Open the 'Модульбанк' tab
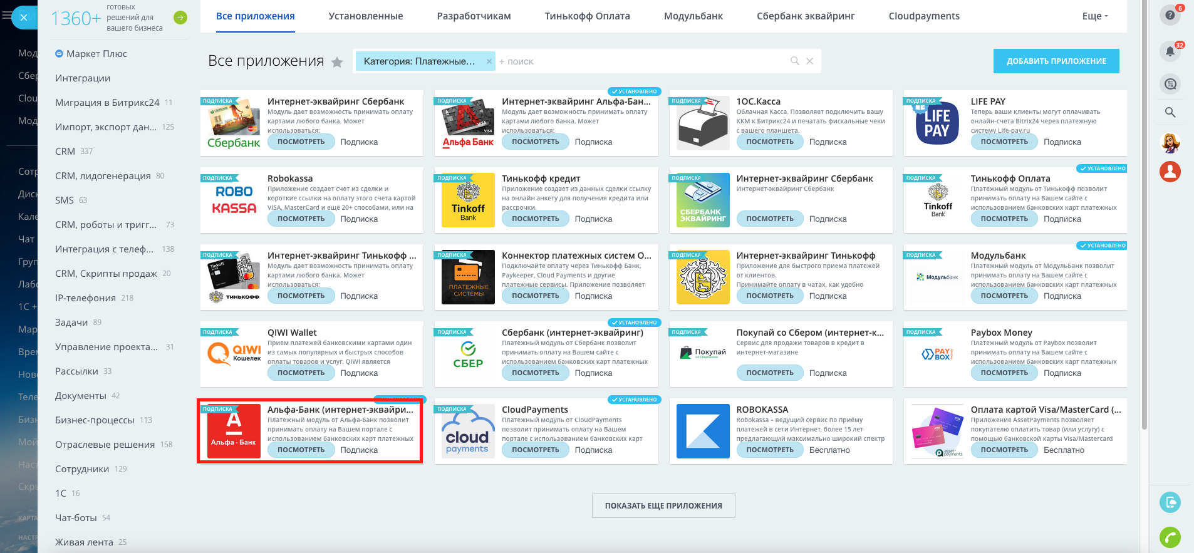This screenshot has height=553, width=1194. point(693,16)
